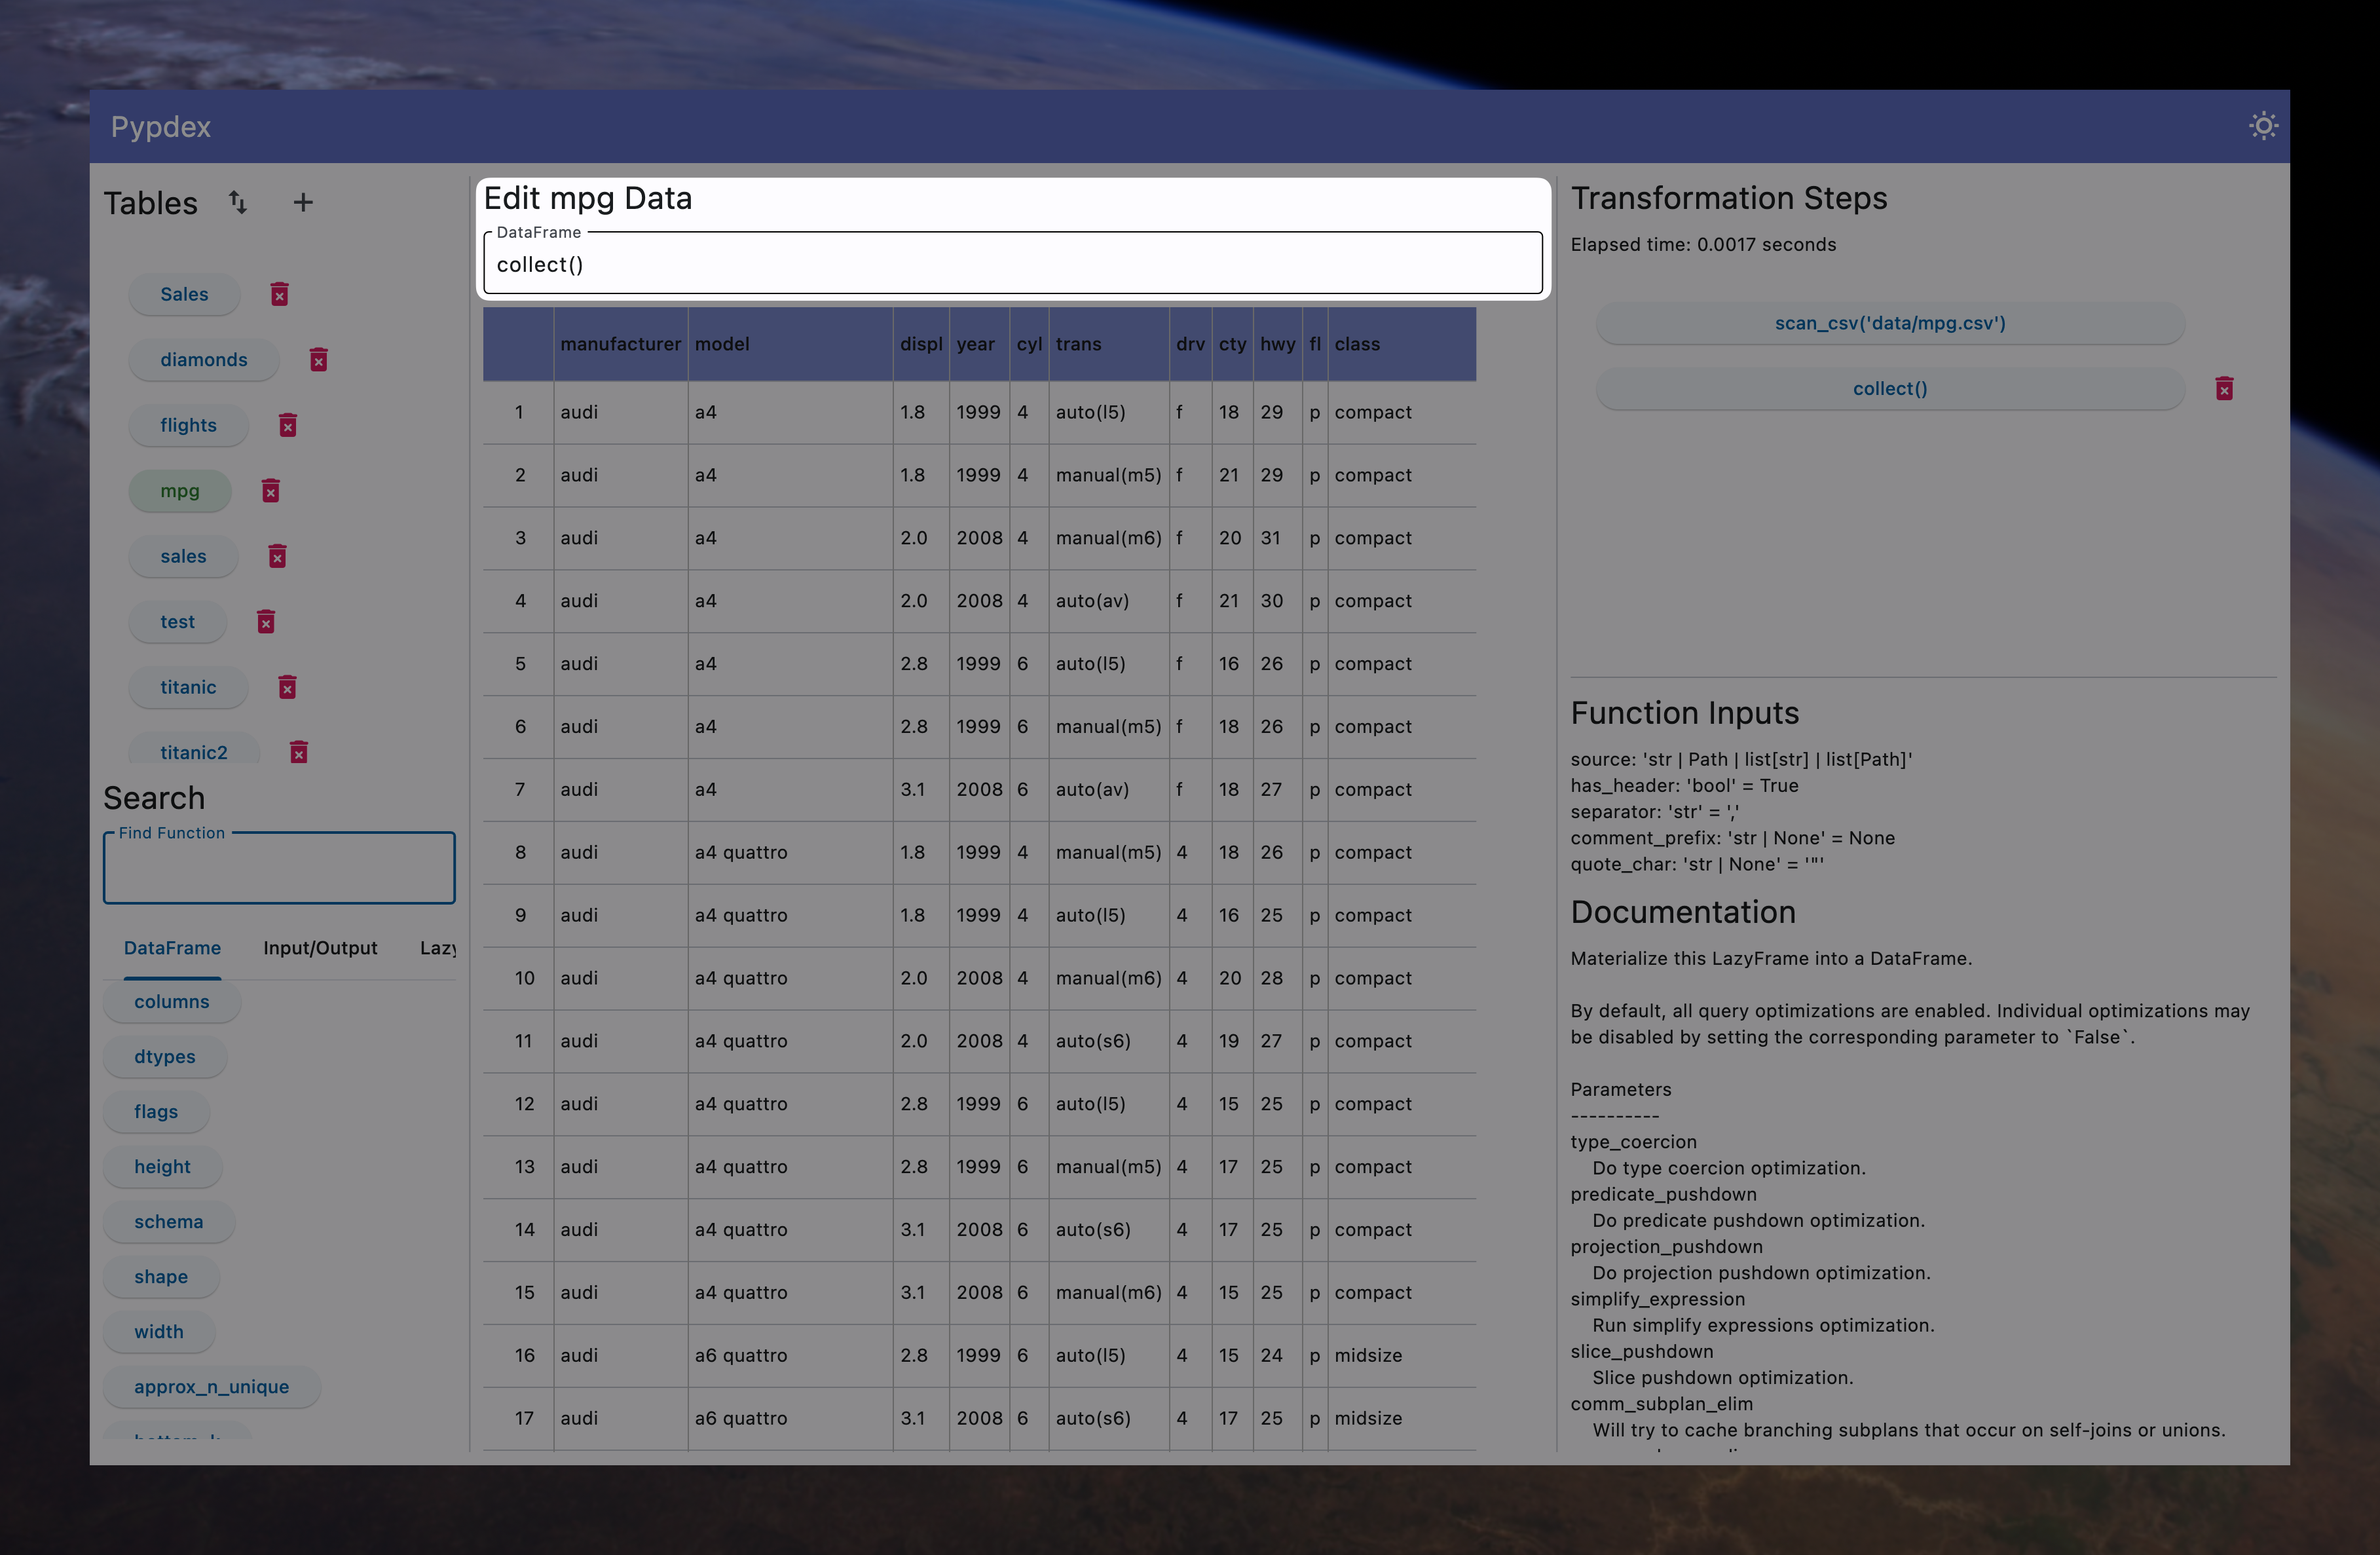Delete the test table trash icon
The image size is (2380, 1555).
(x=266, y=622)
